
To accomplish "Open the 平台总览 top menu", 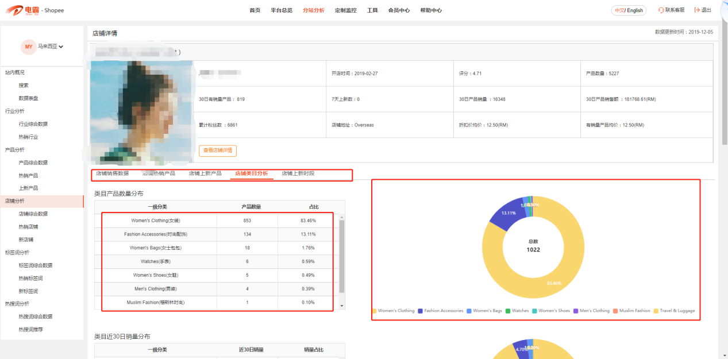I will coord(282,10).
